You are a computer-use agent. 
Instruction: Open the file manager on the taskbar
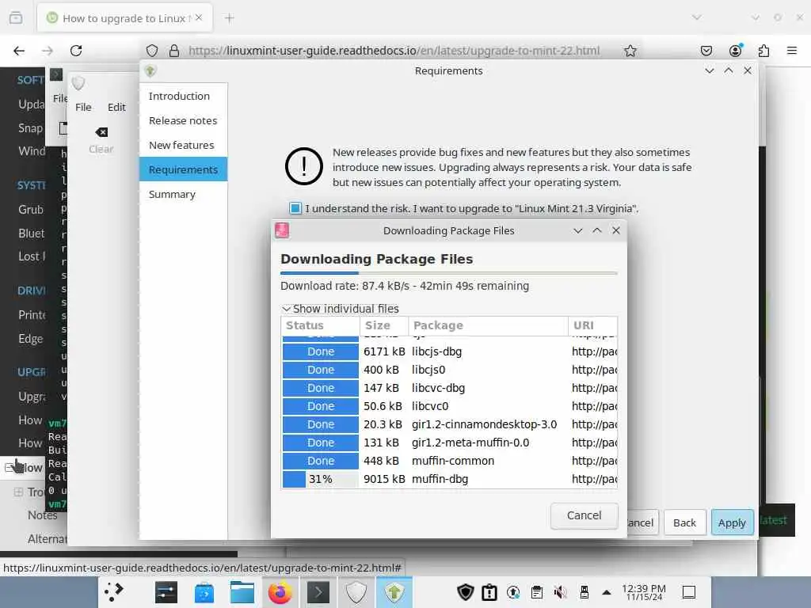coord(242,592)
